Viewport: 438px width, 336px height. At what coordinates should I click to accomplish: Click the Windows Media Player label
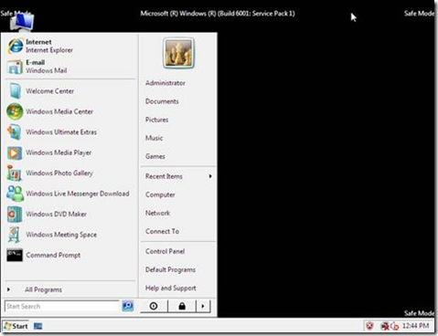pyautogui.click(x=59, y=152)
